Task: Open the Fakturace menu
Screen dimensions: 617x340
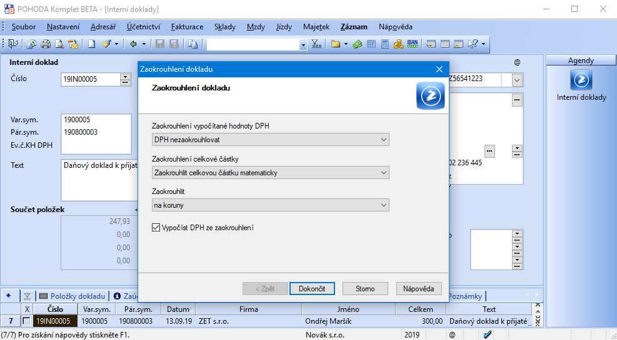Action: [x=188, y=27]
